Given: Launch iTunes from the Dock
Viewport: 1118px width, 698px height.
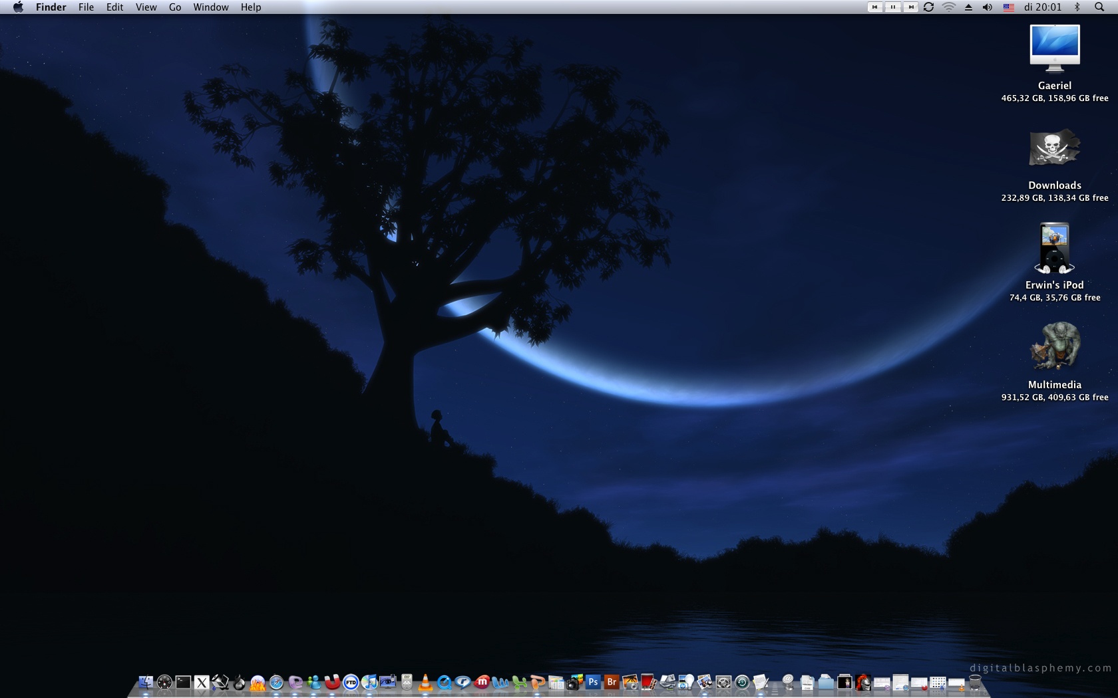Looking at the screenshot, I should click(369, 682).
